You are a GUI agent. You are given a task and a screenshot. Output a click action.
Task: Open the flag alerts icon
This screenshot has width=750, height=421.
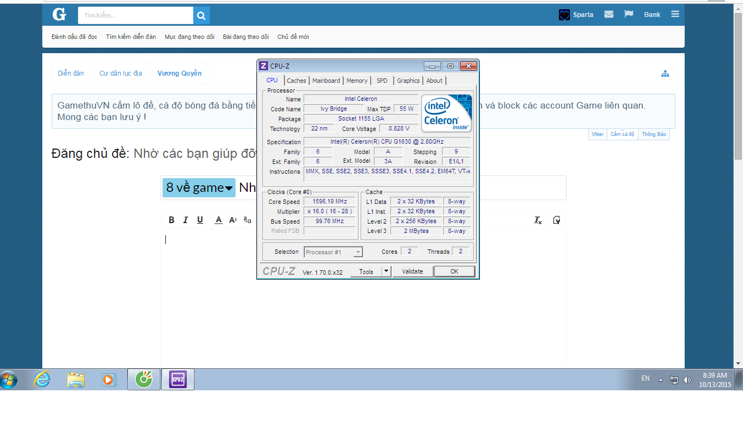click(x=629, y=14)
